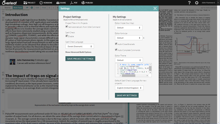Click John Hammersley's comment avatar
Screen dimensions: 220x124
pyautogui.click(x=12, y=62)
